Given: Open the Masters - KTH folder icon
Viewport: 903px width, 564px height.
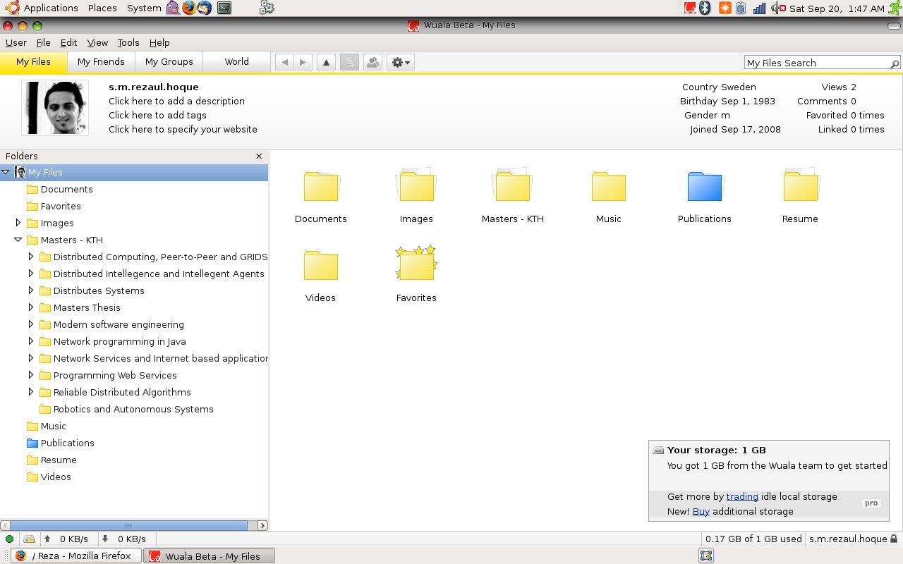Looking at the screenshot, I should [513, 185].
